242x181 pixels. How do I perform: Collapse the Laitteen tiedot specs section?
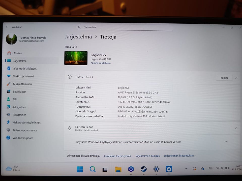(x=236, y=78)
